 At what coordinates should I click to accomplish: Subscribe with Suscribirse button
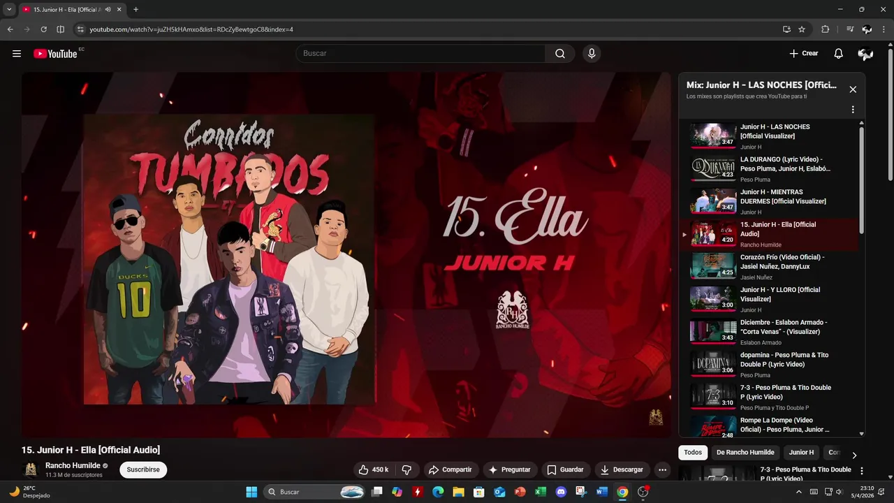point(143,469)
